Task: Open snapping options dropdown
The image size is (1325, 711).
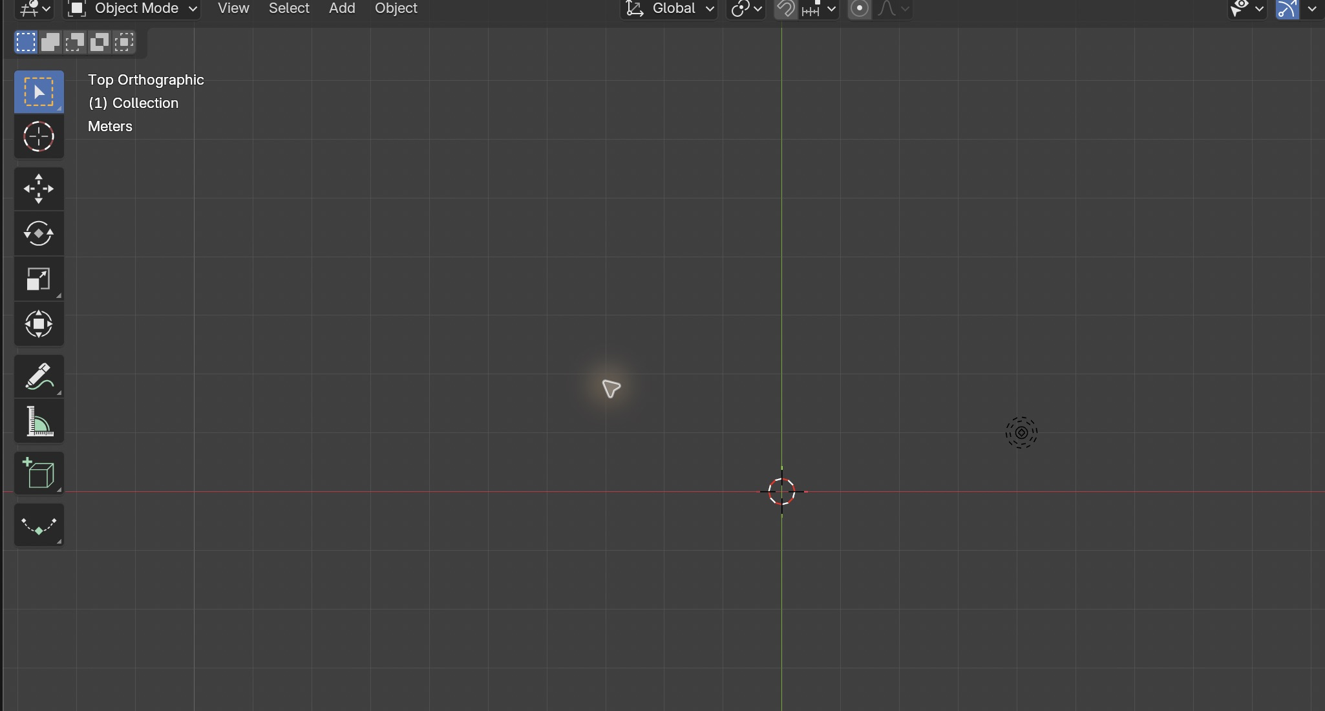Action: [x=819, y=9]
